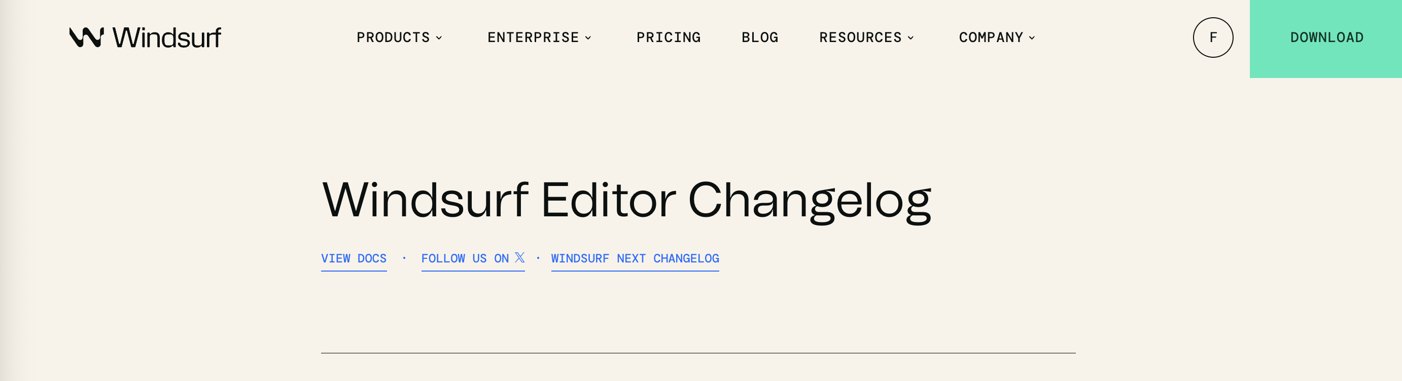Open the F user profile avatar
The height and width of the screenshot is (381, 1402).
click(1213, 37)
